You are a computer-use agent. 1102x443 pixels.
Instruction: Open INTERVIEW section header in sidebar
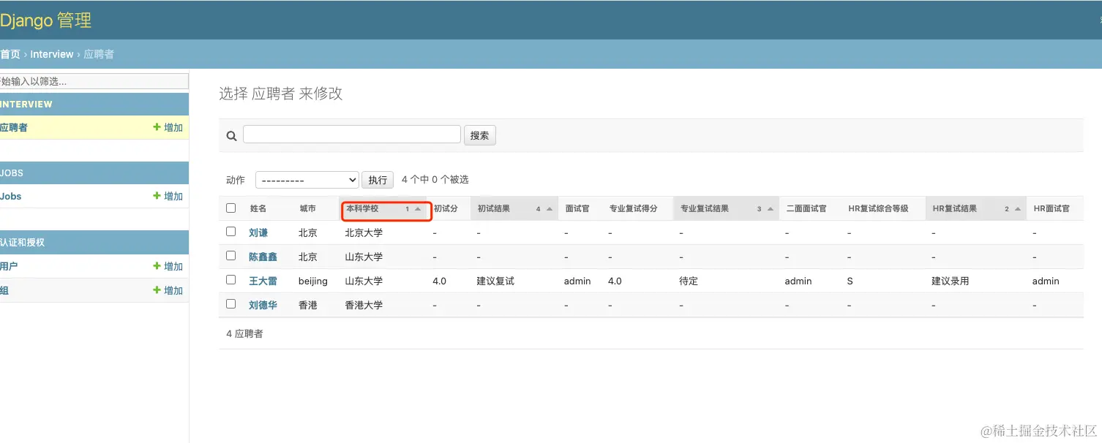(26, 104)
